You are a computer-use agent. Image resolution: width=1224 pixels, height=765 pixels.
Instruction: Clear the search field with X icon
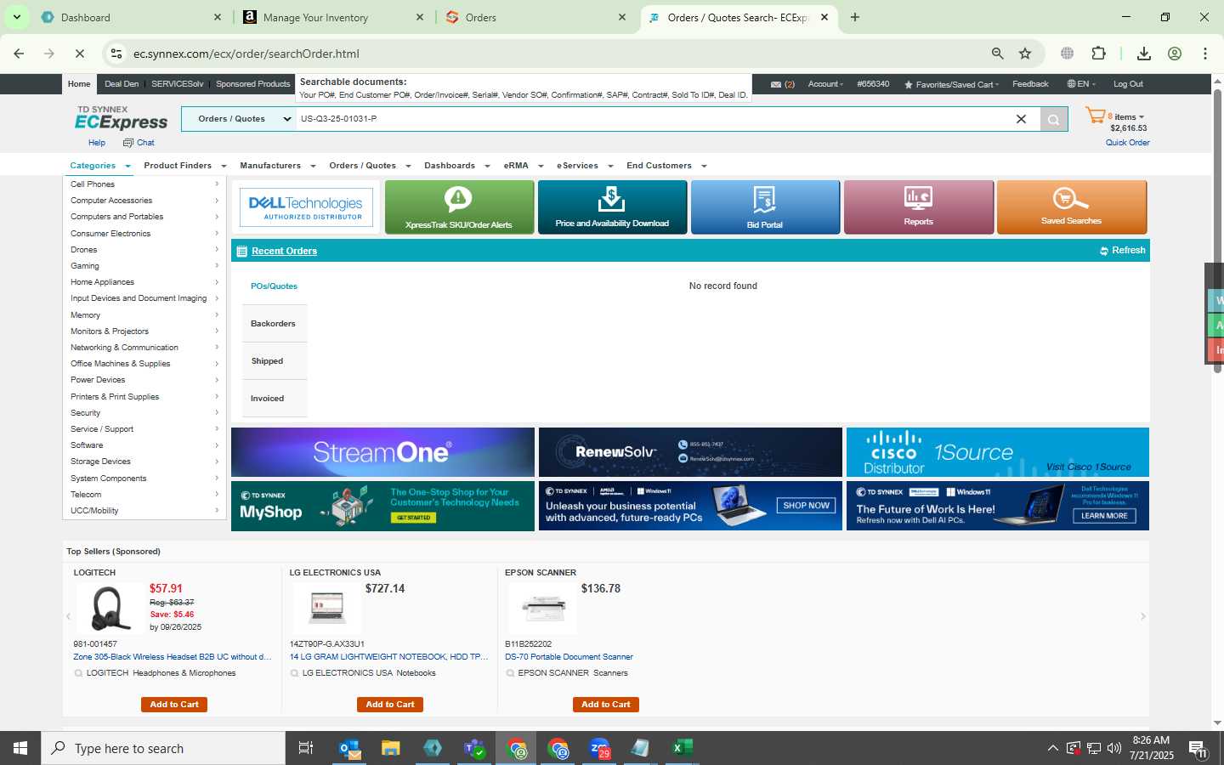[1021, 119]
